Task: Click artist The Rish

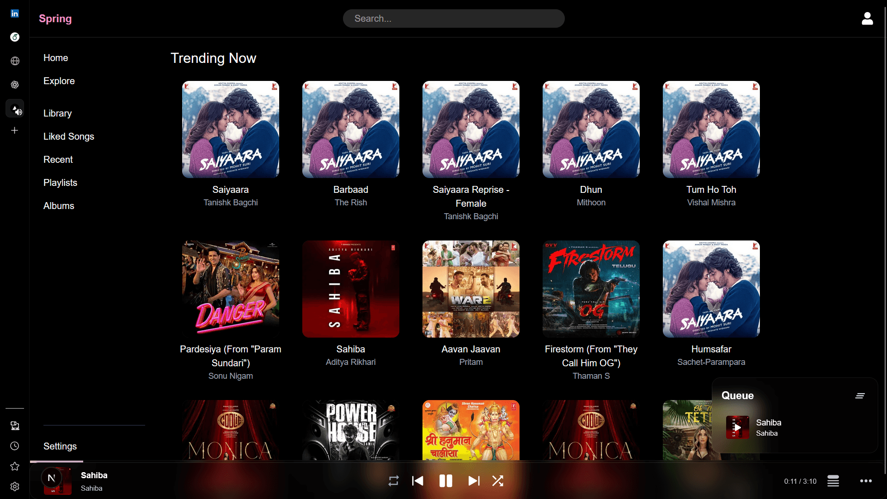Action: pyautogui.click(x=351, y=203)
